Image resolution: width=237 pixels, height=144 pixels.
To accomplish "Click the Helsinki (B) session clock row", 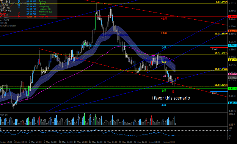I will (x=39, y=9).
